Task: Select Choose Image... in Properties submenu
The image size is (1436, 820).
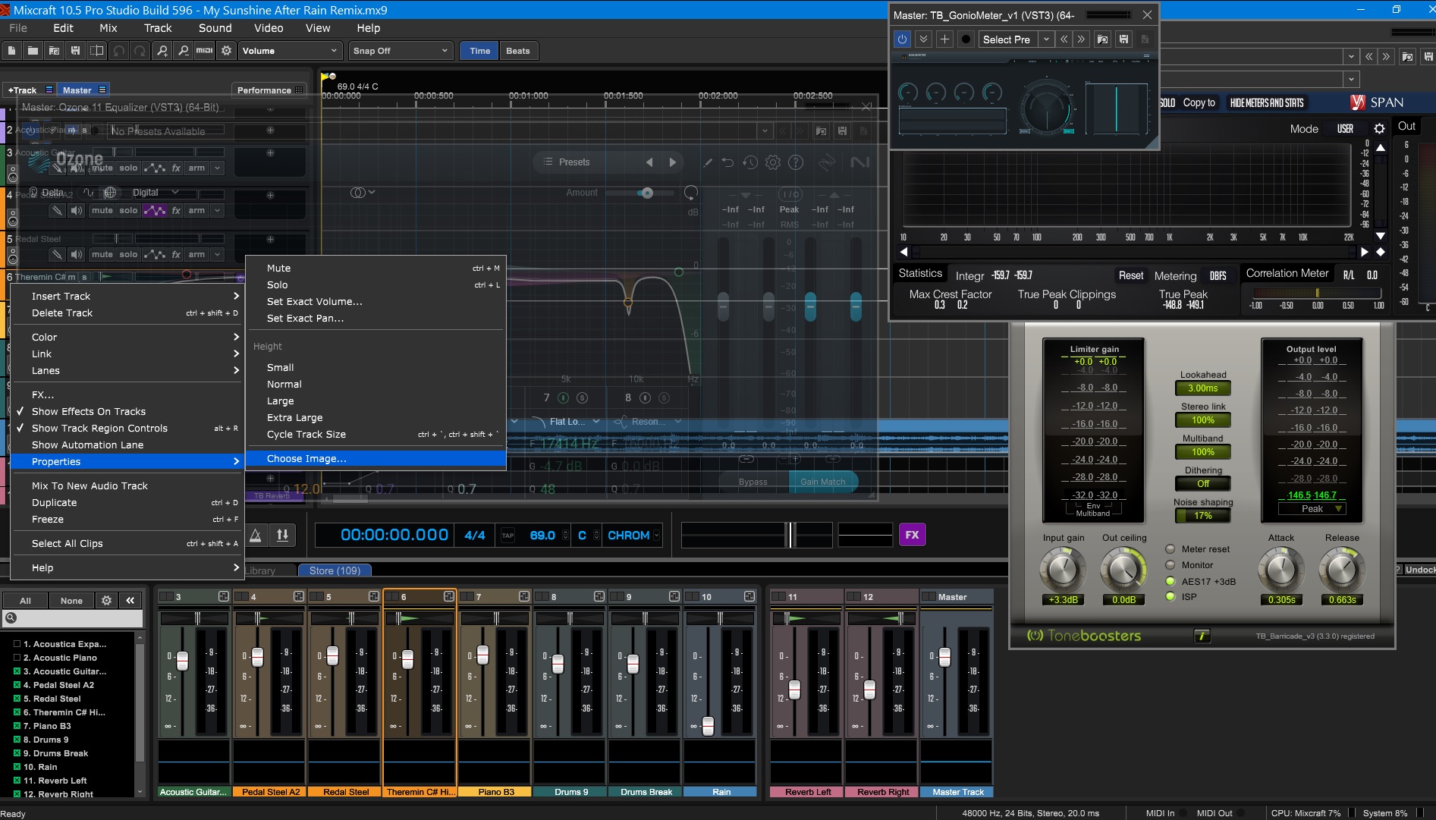Action: 376,459
